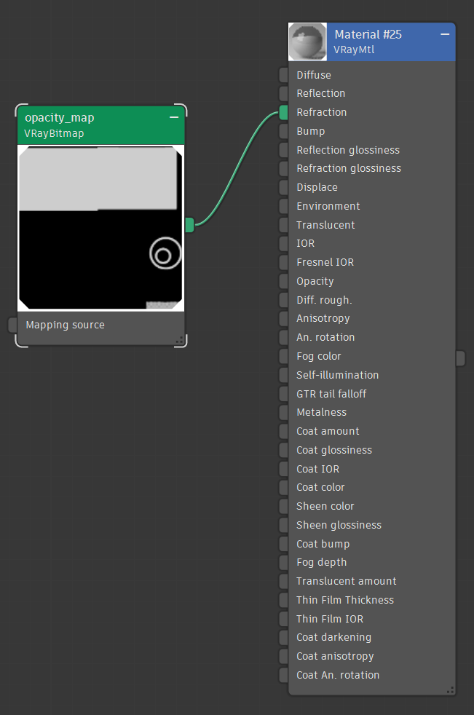Click the opacity_map bitmap preview image
474x715 pixels.
pos(100,227)
